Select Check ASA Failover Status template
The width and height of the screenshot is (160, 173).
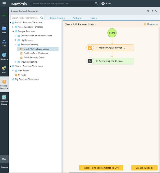click(38, 49)
